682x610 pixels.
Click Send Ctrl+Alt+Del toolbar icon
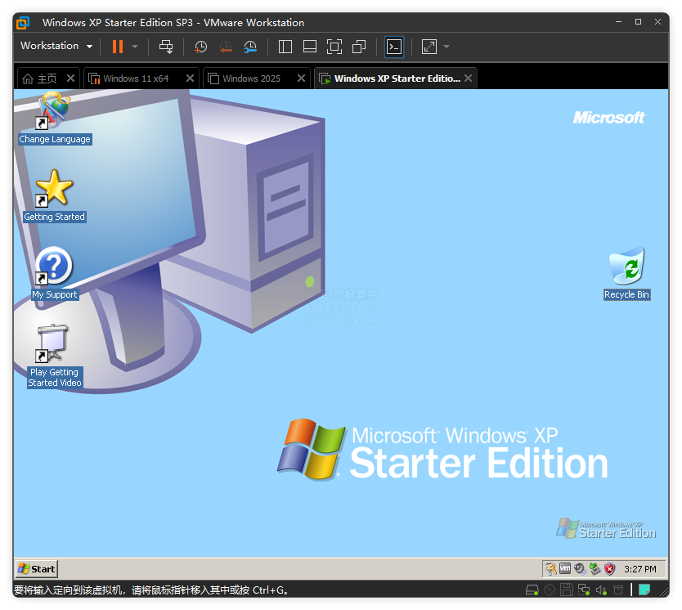166,47
